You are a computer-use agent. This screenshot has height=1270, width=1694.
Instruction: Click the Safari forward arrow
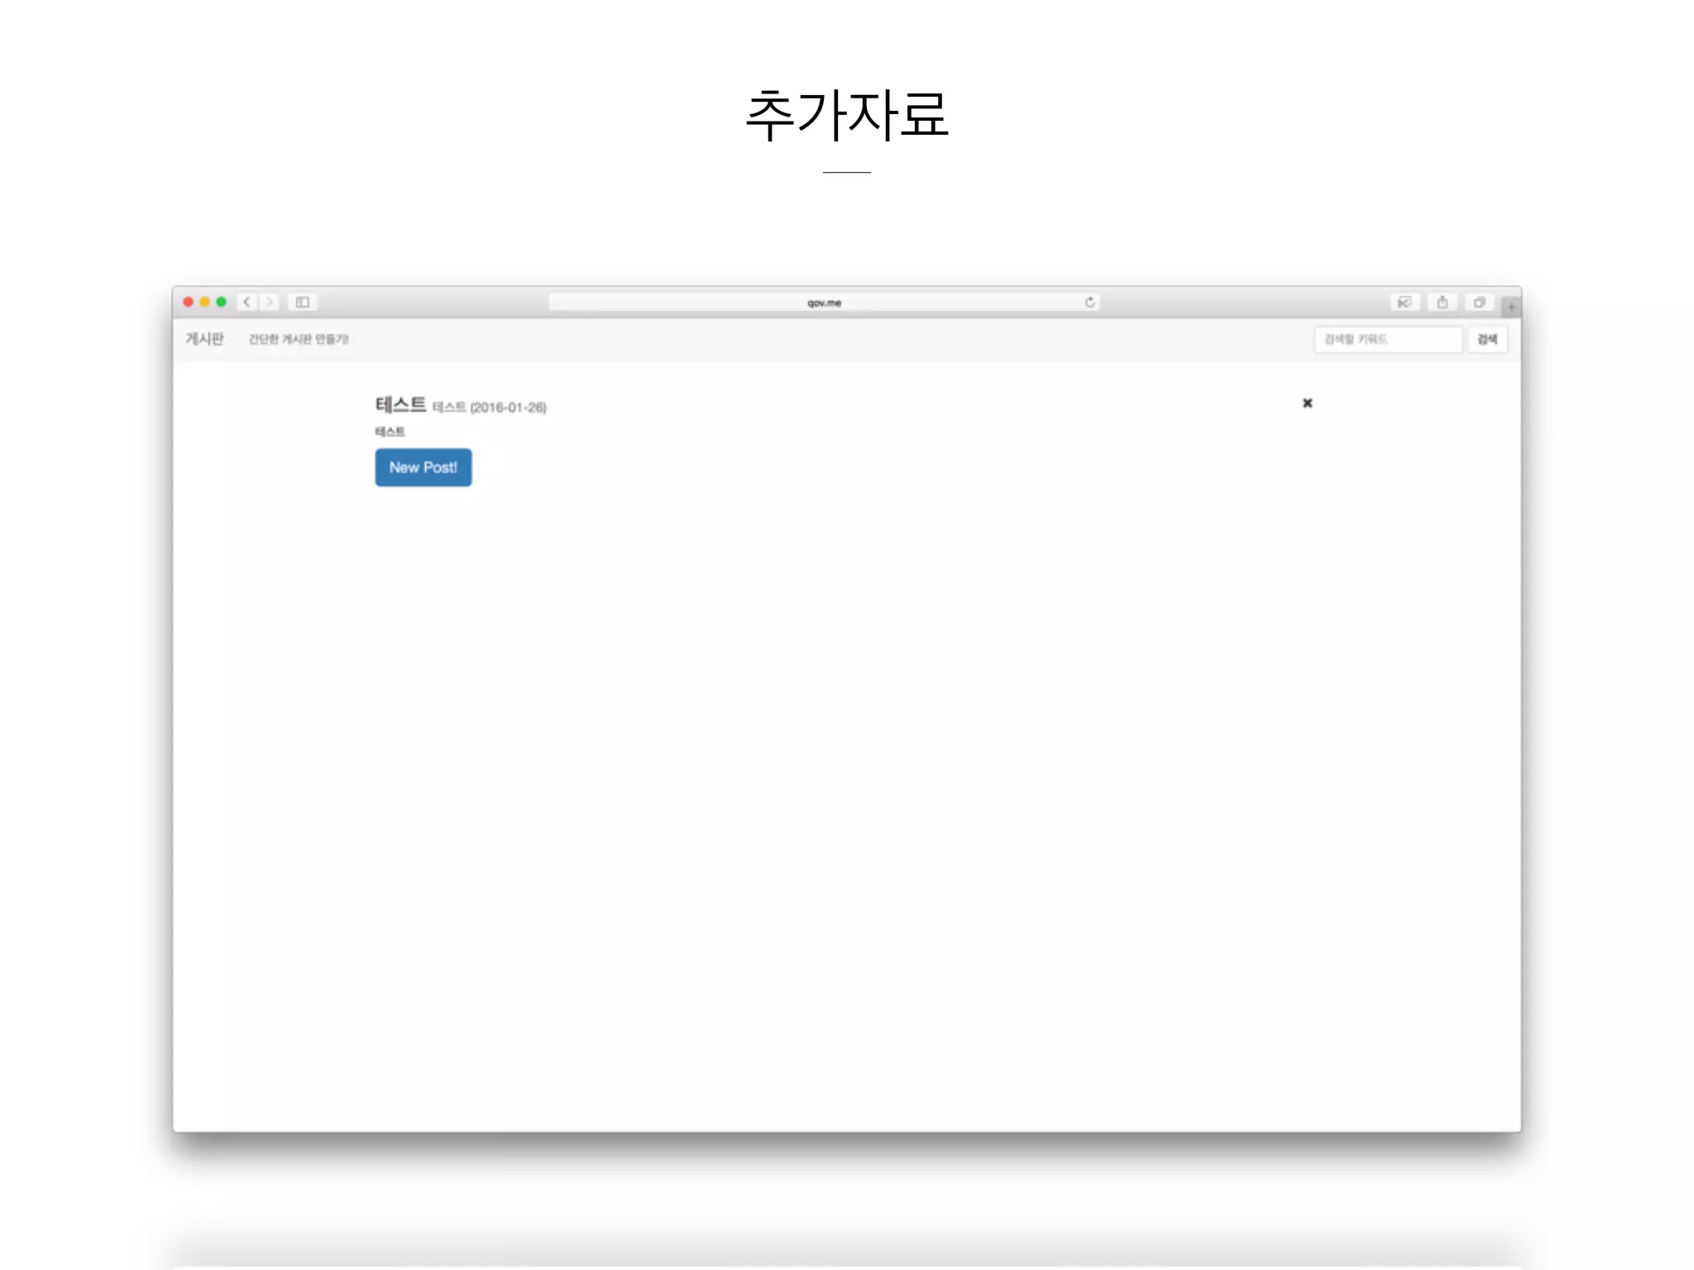click(x=269, y=302)
